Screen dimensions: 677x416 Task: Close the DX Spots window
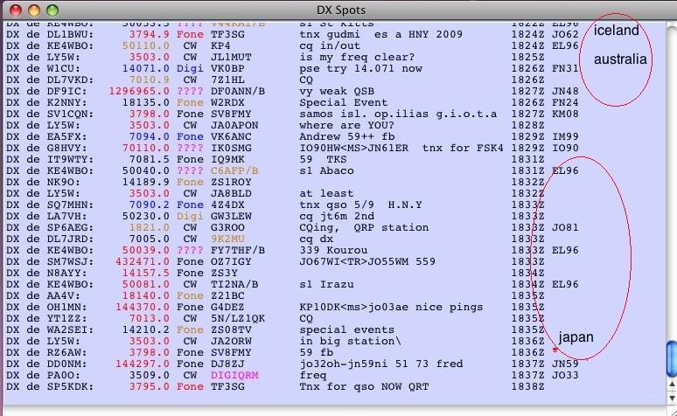11,9
